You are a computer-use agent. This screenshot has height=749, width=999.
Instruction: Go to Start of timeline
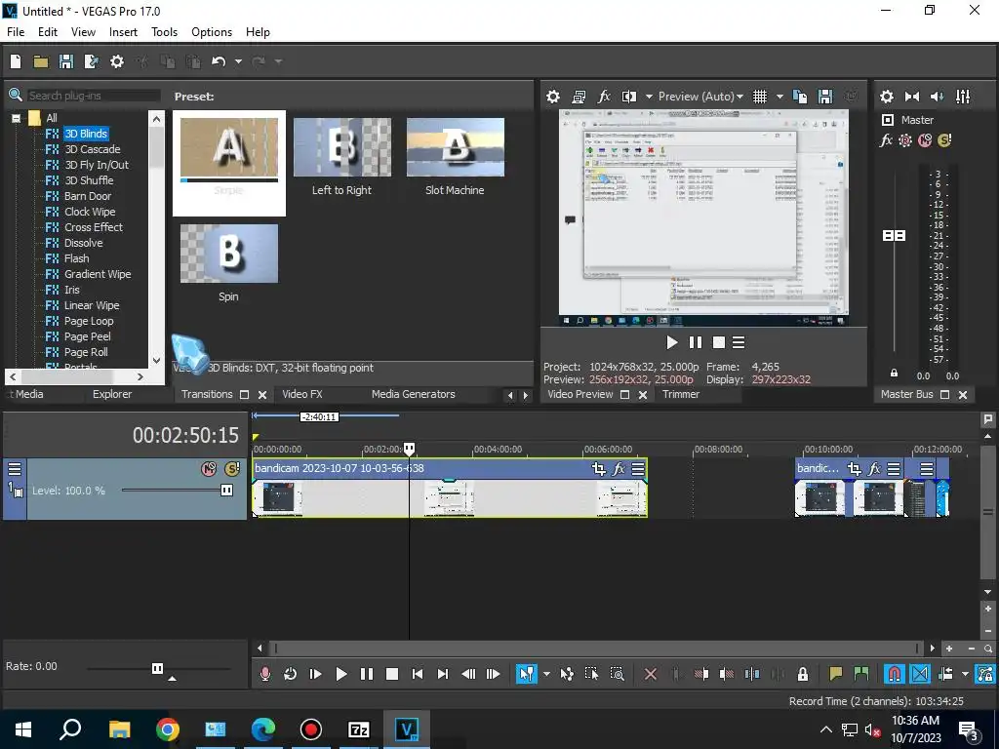tap(418, 674)
